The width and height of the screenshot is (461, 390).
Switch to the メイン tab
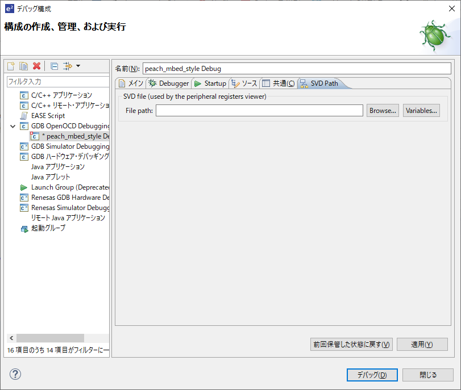[131, 83]
